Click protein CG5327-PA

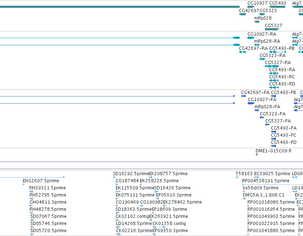tap(267, 125)
